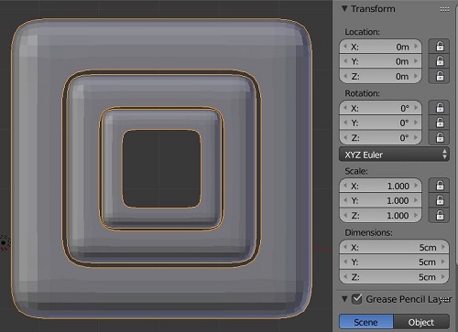458x332 pixels.
Task: Increase Location Y with right arrow
Action: (x=416, y=61)
